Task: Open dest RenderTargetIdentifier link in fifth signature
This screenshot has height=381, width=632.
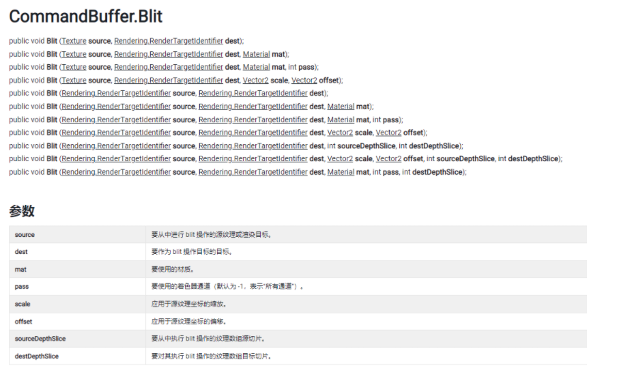Action: click(x=253, y=93)
